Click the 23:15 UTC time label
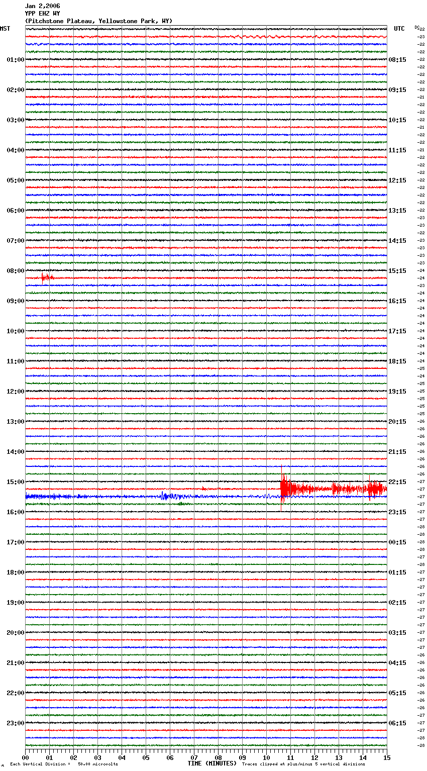 click(397, 512)
